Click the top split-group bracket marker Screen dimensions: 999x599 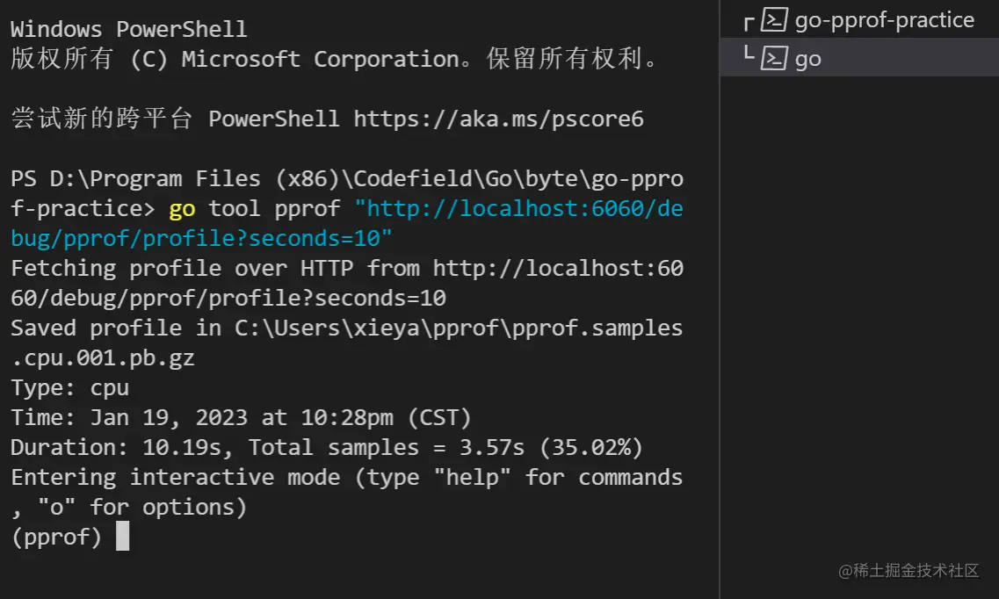pos(749,21)
